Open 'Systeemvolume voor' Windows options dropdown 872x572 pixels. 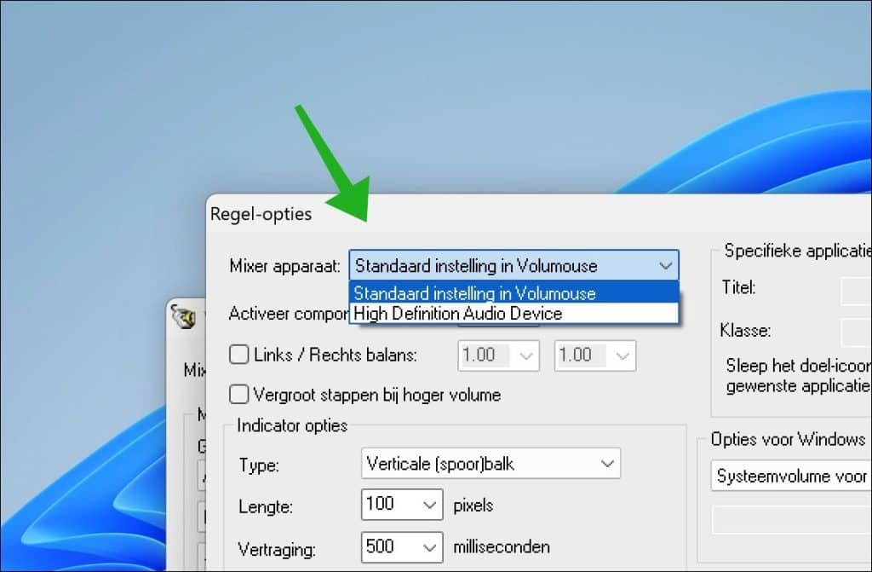pos(791,476)
